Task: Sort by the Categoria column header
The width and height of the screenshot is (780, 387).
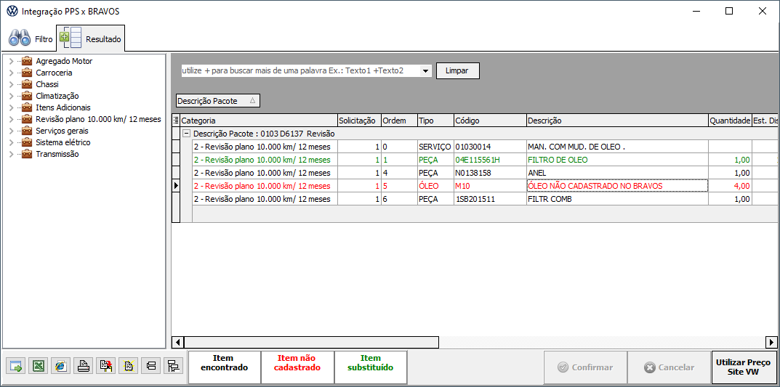Action: pos(258,121)
